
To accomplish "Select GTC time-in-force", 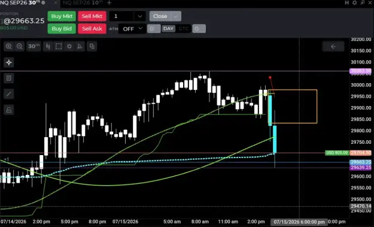I will pyautogui.click(x=183, y=29).
